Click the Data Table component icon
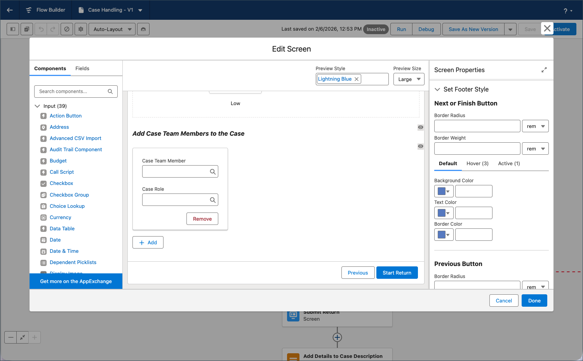This screenshot has height=361, width=583. coord(44,229)
